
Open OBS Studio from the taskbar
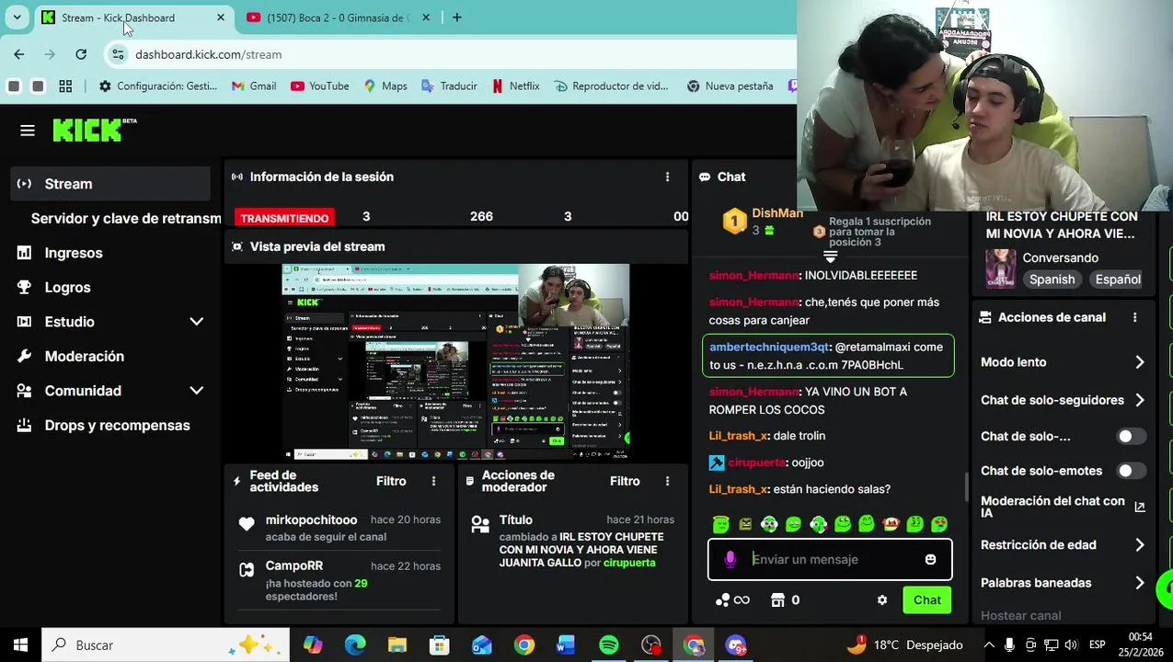pos(651,645)
